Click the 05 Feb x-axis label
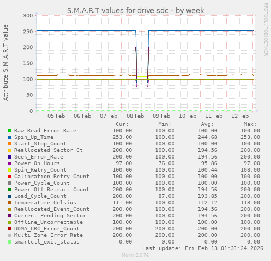Viewport: 271px width, 261px height. (x=56, y=116)
